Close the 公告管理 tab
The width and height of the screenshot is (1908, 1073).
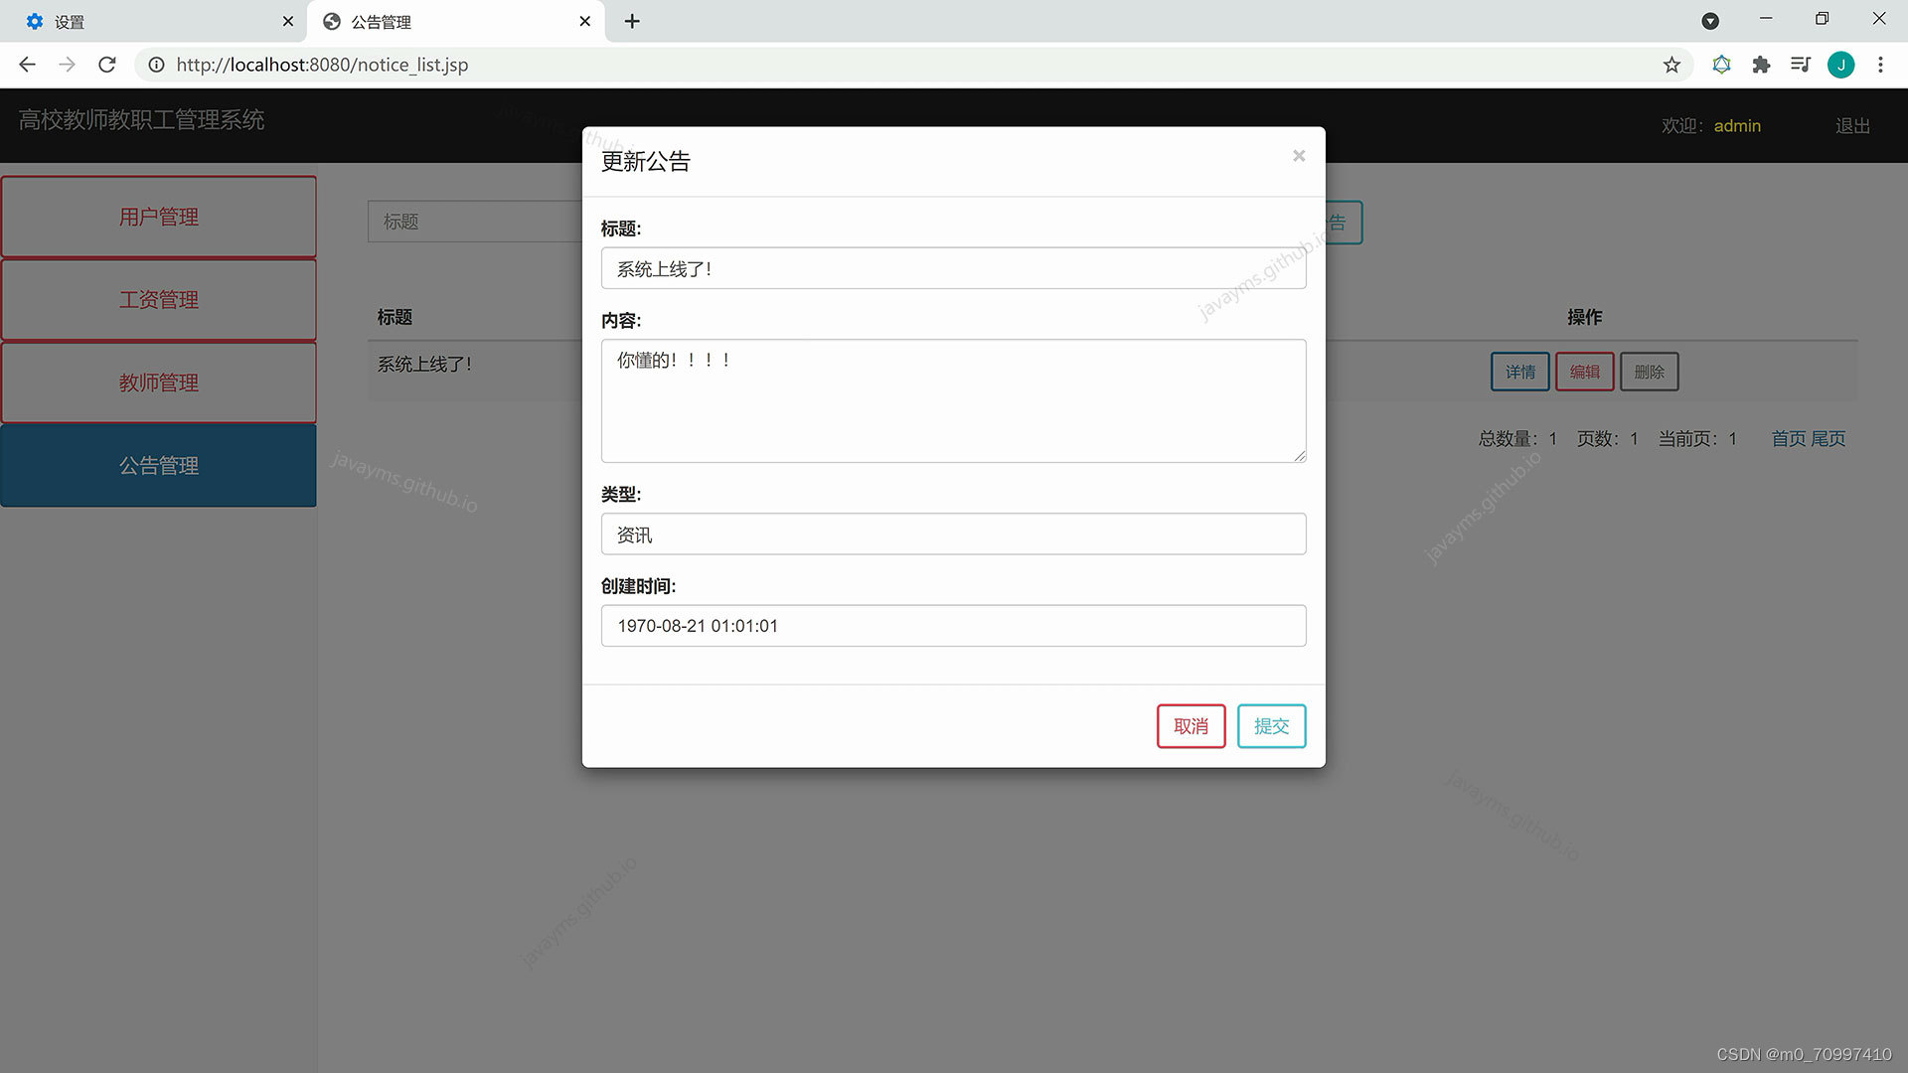(x=585, y=21)
